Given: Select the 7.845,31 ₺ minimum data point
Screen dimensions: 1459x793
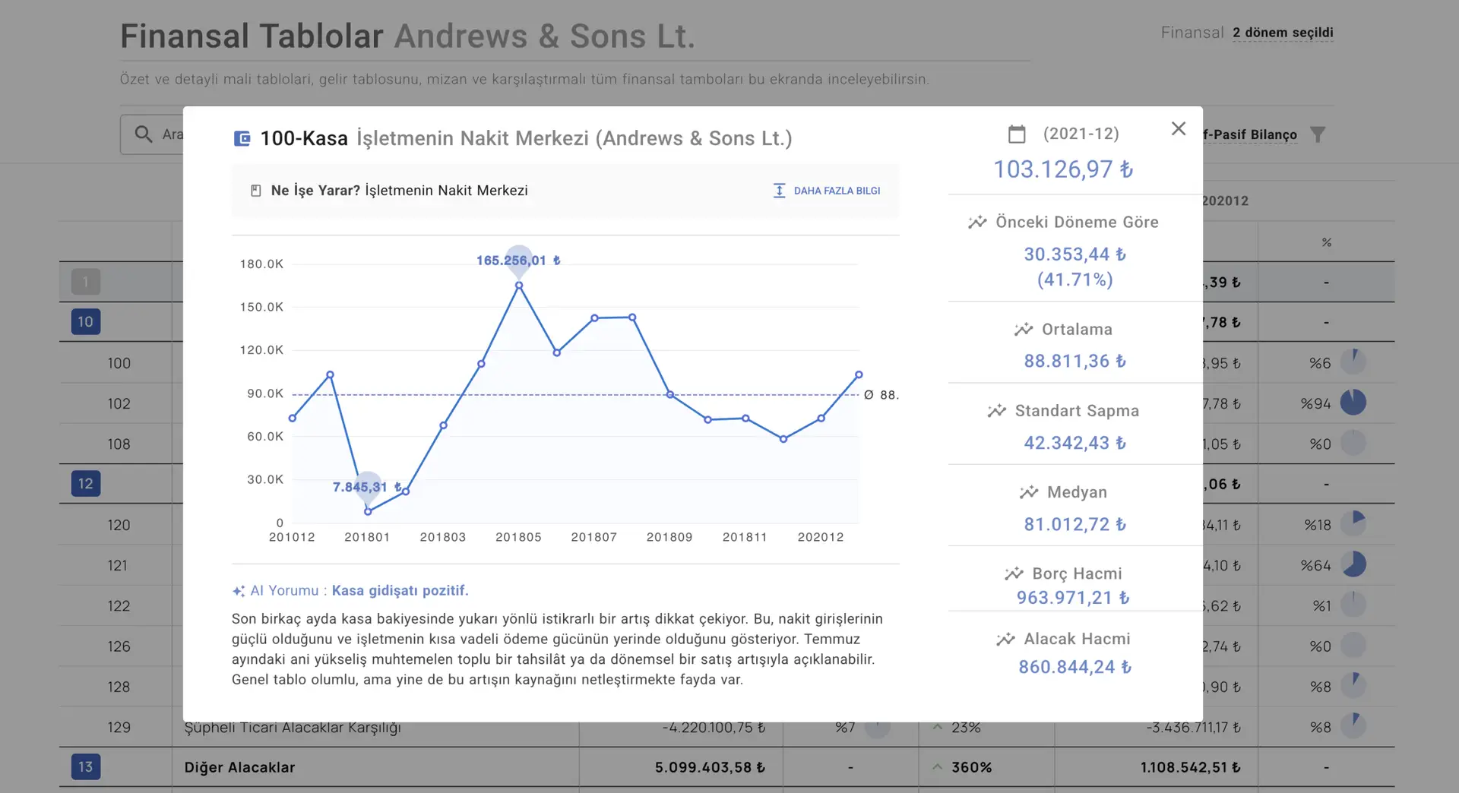Looking at the screenshot, I should pos(368,511).
